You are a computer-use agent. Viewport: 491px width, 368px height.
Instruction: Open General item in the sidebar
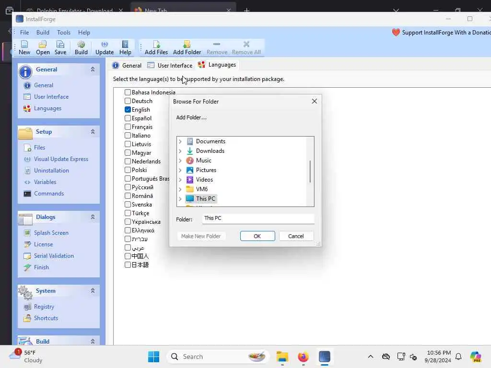click(x=44, y=85)
